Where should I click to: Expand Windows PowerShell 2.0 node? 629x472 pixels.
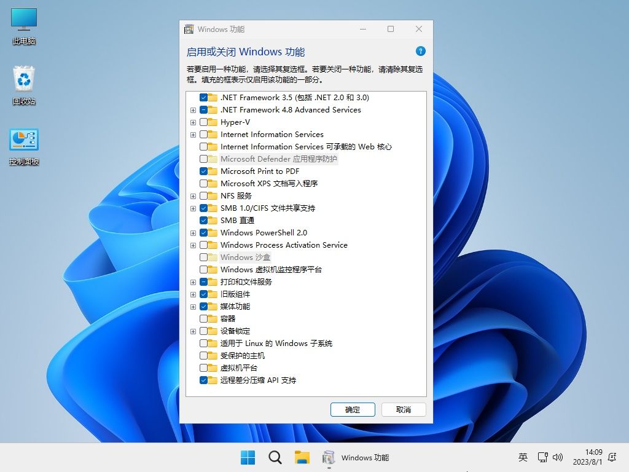tap(193, 233)
